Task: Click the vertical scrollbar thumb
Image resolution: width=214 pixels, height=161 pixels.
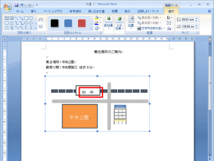Action: (x=210, y=83)
